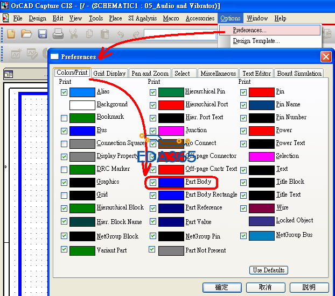This screenshot has height=296, width=335.
Task: Click the Undo arrow icon
Action: (121, 34)
